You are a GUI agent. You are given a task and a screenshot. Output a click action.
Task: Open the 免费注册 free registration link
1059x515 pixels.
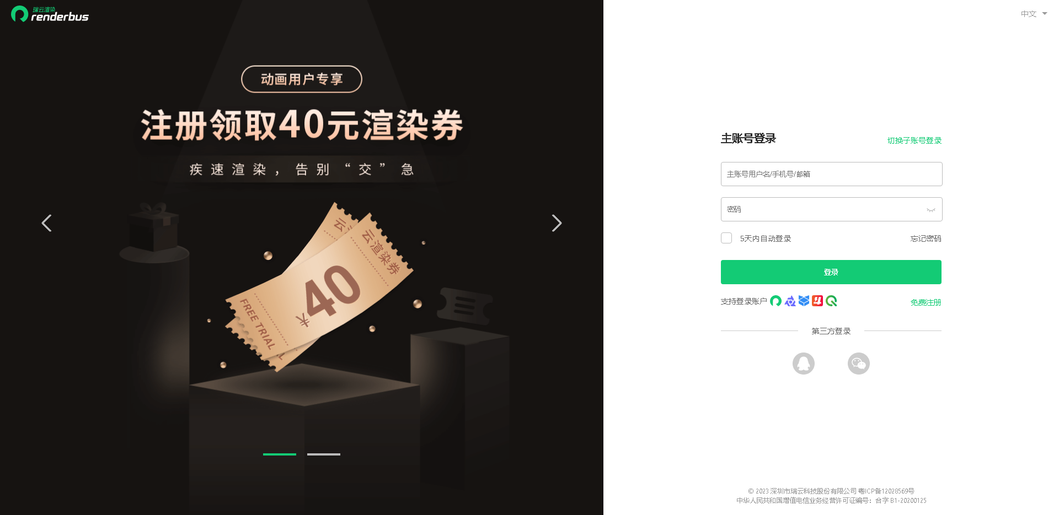926,302
